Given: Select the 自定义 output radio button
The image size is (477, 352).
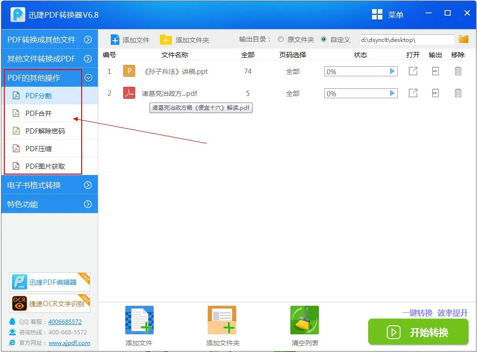Looking at the screenshot, I should (324, 39).
